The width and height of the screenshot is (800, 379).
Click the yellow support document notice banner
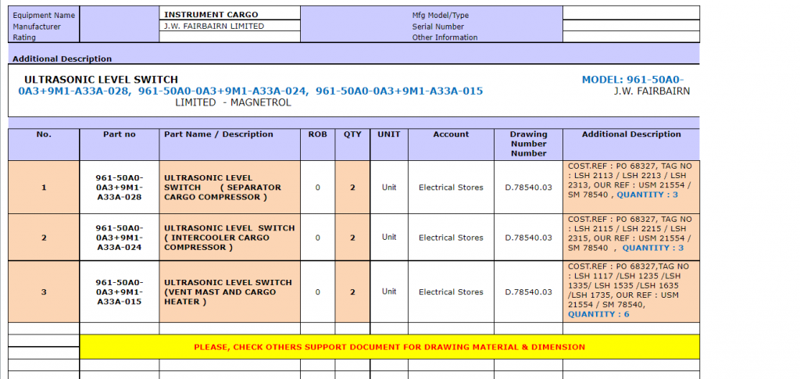[x=389, y=347]
